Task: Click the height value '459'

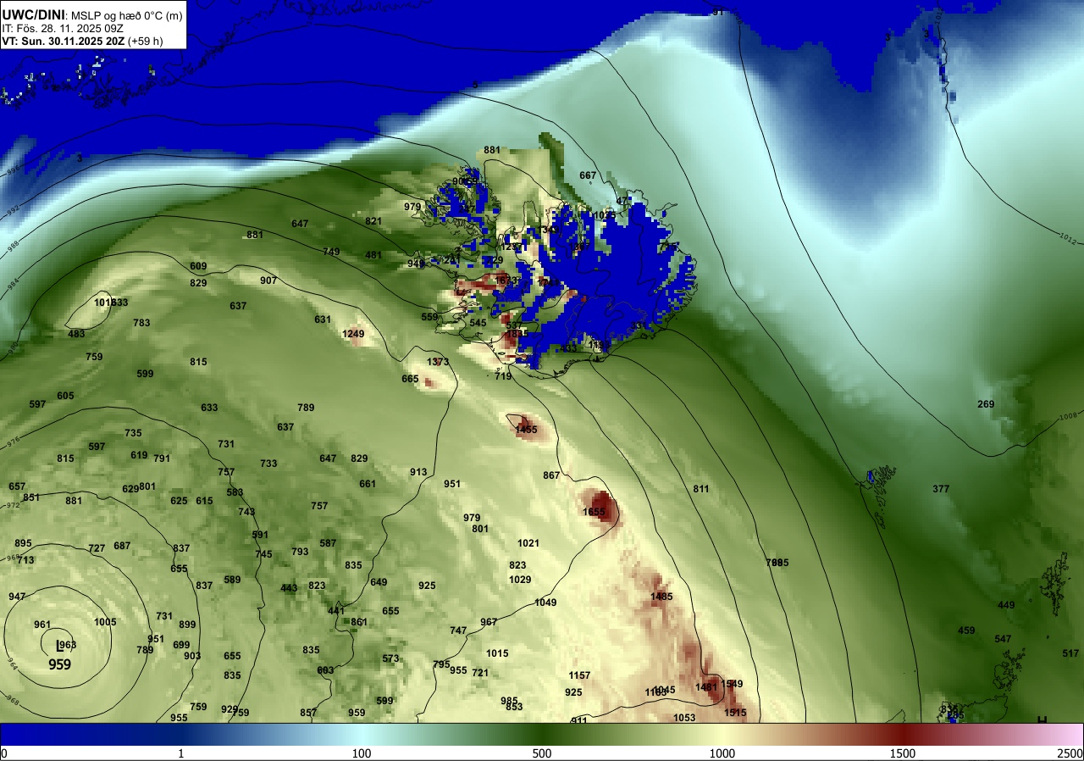Action: tap(966, 630)
